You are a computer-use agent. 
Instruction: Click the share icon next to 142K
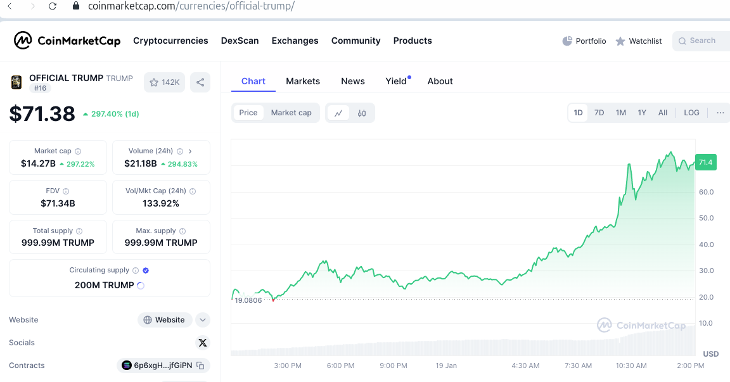pyautogui.click(x=200, y=82)
